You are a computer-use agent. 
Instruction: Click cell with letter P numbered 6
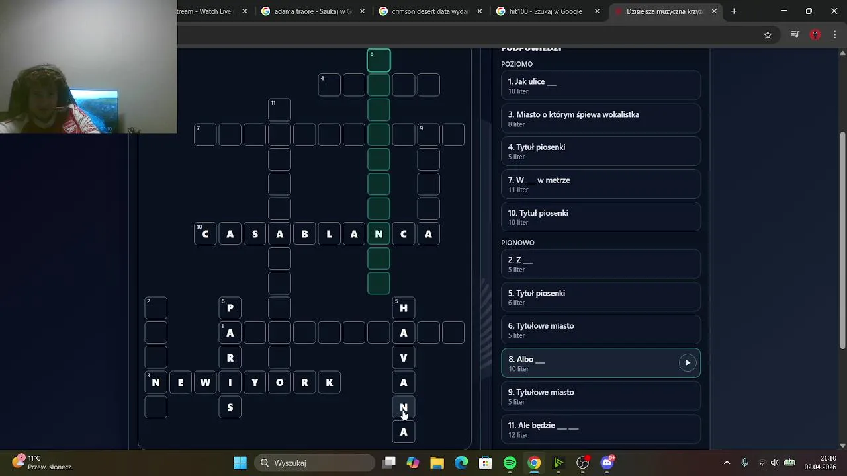[x=230, y=308]
